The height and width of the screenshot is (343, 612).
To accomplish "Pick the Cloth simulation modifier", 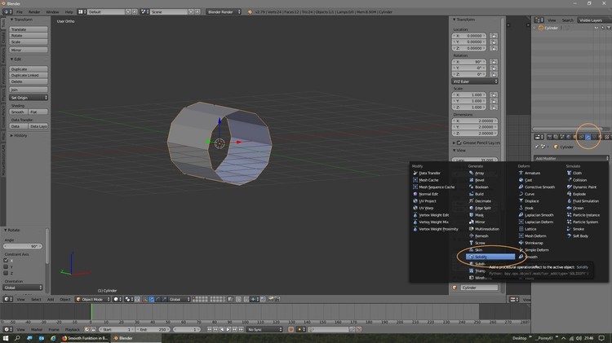I will coord(577,173).
